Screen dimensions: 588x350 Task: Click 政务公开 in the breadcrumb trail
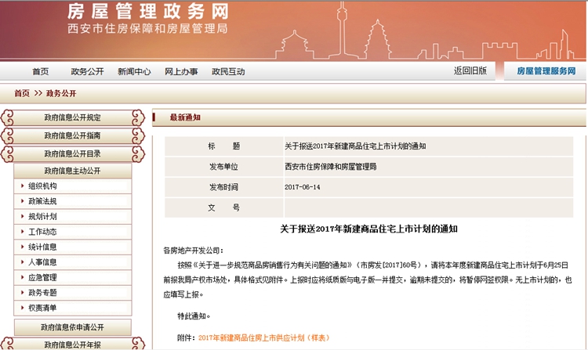pyautogui.click(x=61, y=93)
